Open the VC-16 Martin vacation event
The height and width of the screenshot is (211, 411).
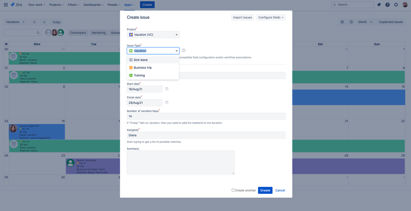tap(65, 58)
